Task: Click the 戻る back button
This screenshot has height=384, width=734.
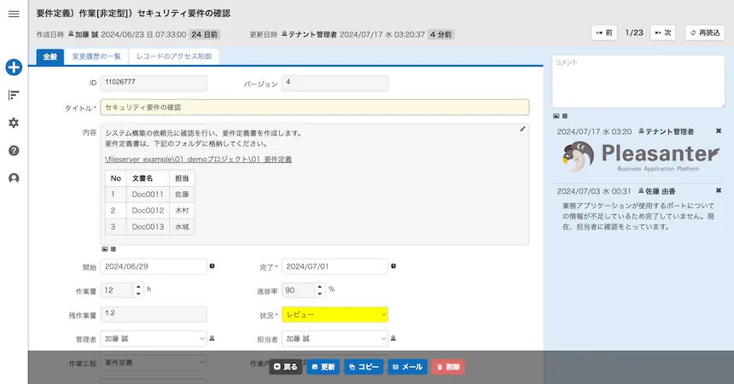Action: pos(286,367)
